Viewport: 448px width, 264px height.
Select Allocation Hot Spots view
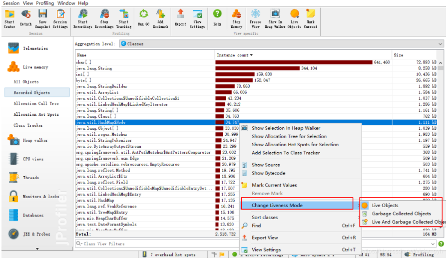pos(36,114)
